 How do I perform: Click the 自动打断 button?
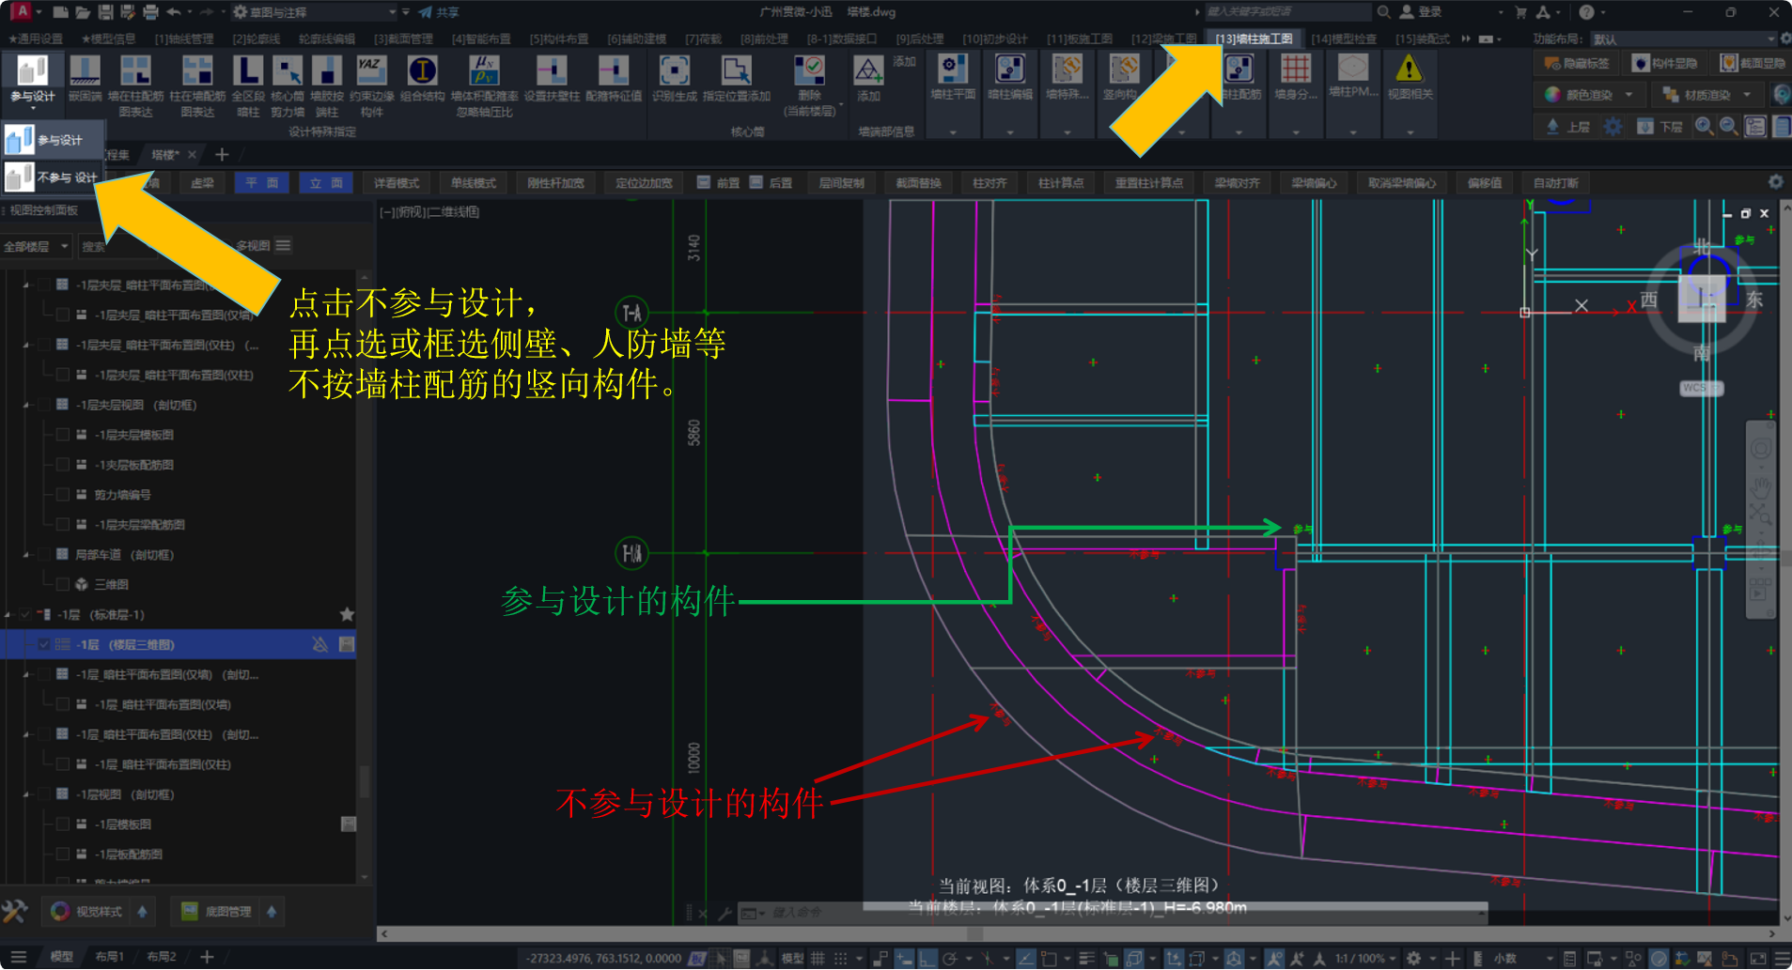tap(1555, 183)
